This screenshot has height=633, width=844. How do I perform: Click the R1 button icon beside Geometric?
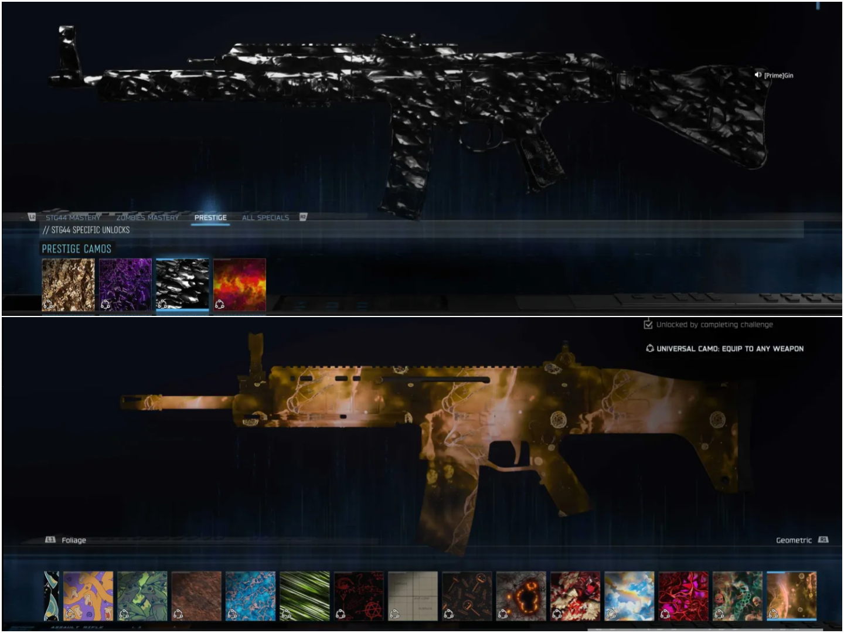click(823, 540)
